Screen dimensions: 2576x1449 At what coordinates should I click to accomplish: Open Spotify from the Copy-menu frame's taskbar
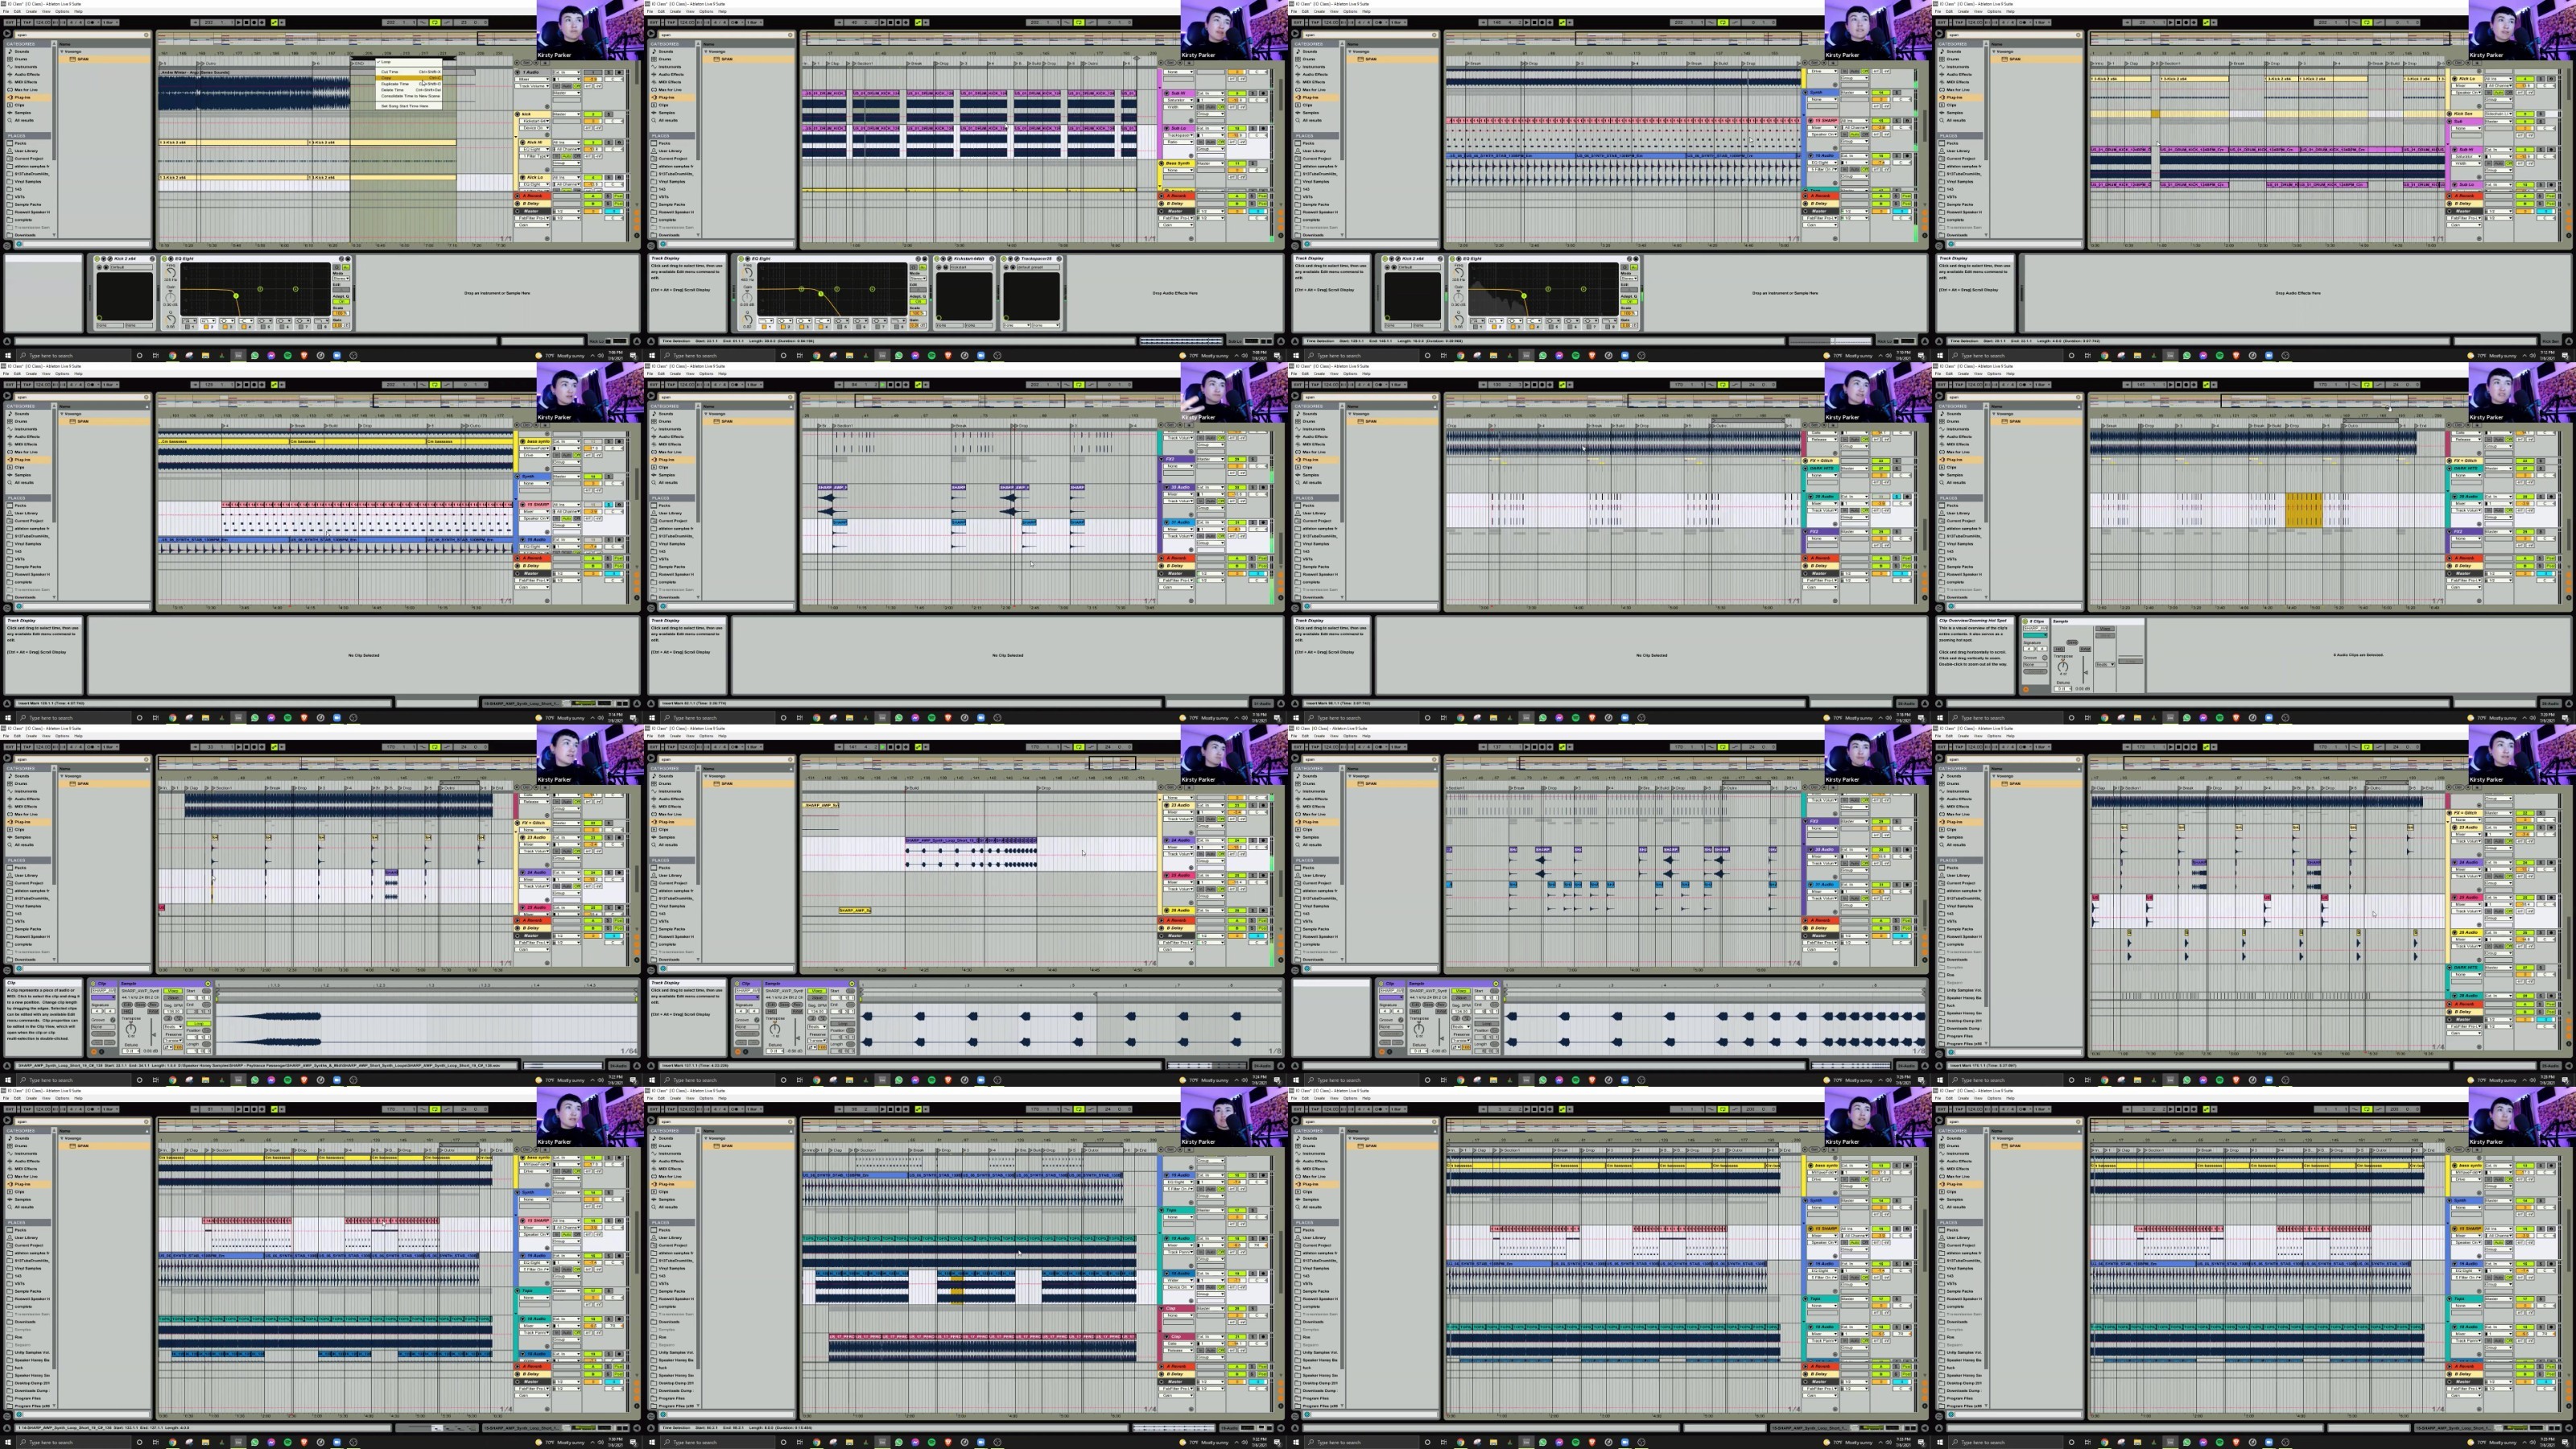point(288,356)
